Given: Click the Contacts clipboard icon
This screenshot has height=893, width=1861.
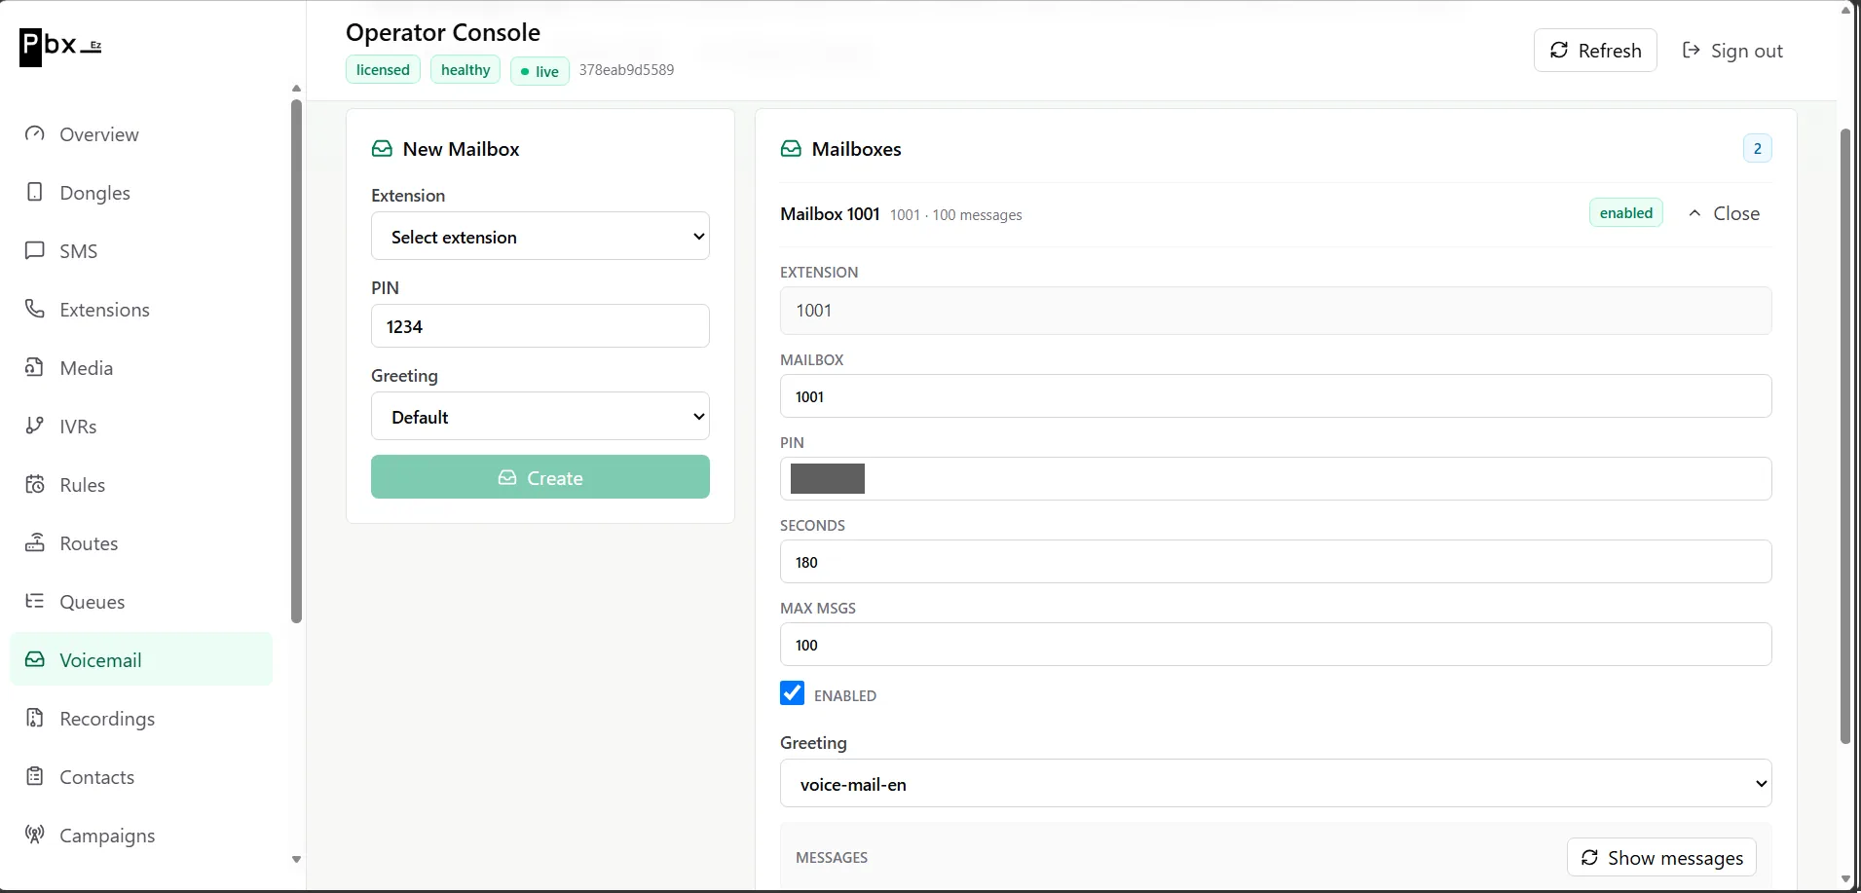Looking at the screenshot, I should point(35,776).
